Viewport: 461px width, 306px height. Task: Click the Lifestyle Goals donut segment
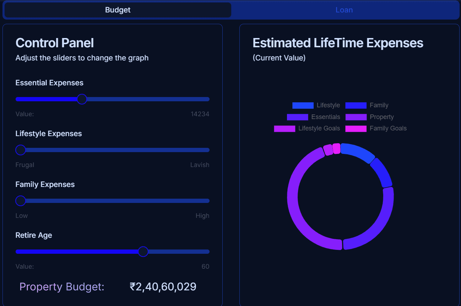coord(328,150)
